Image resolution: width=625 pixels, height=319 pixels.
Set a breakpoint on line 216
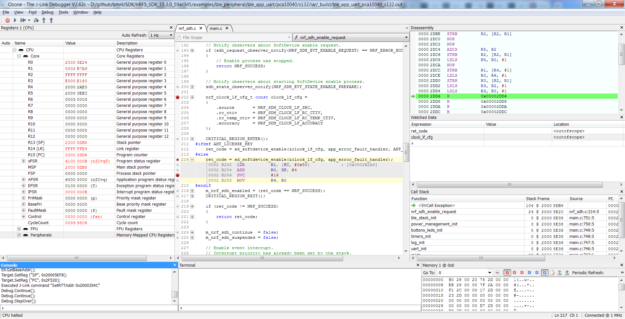click(177, 191)
